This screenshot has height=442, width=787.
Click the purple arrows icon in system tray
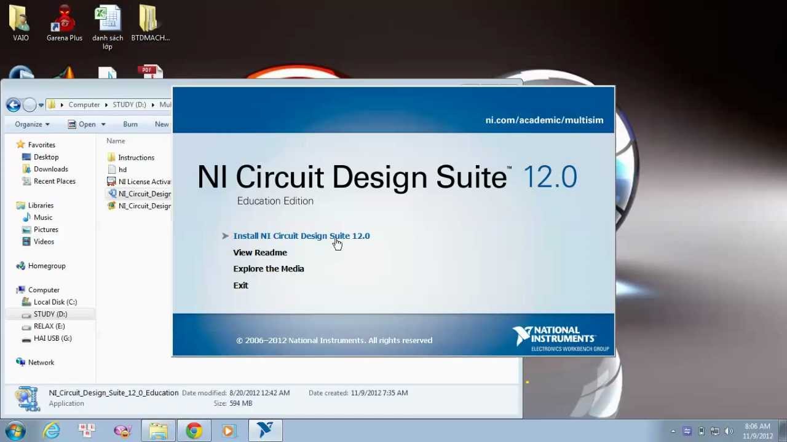click(x=687, y=431)
